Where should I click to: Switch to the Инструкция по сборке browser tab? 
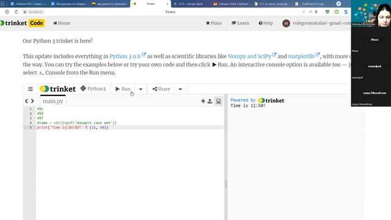68,4
